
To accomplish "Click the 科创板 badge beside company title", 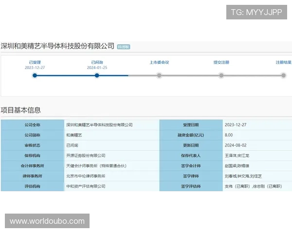I will point(124,47).
